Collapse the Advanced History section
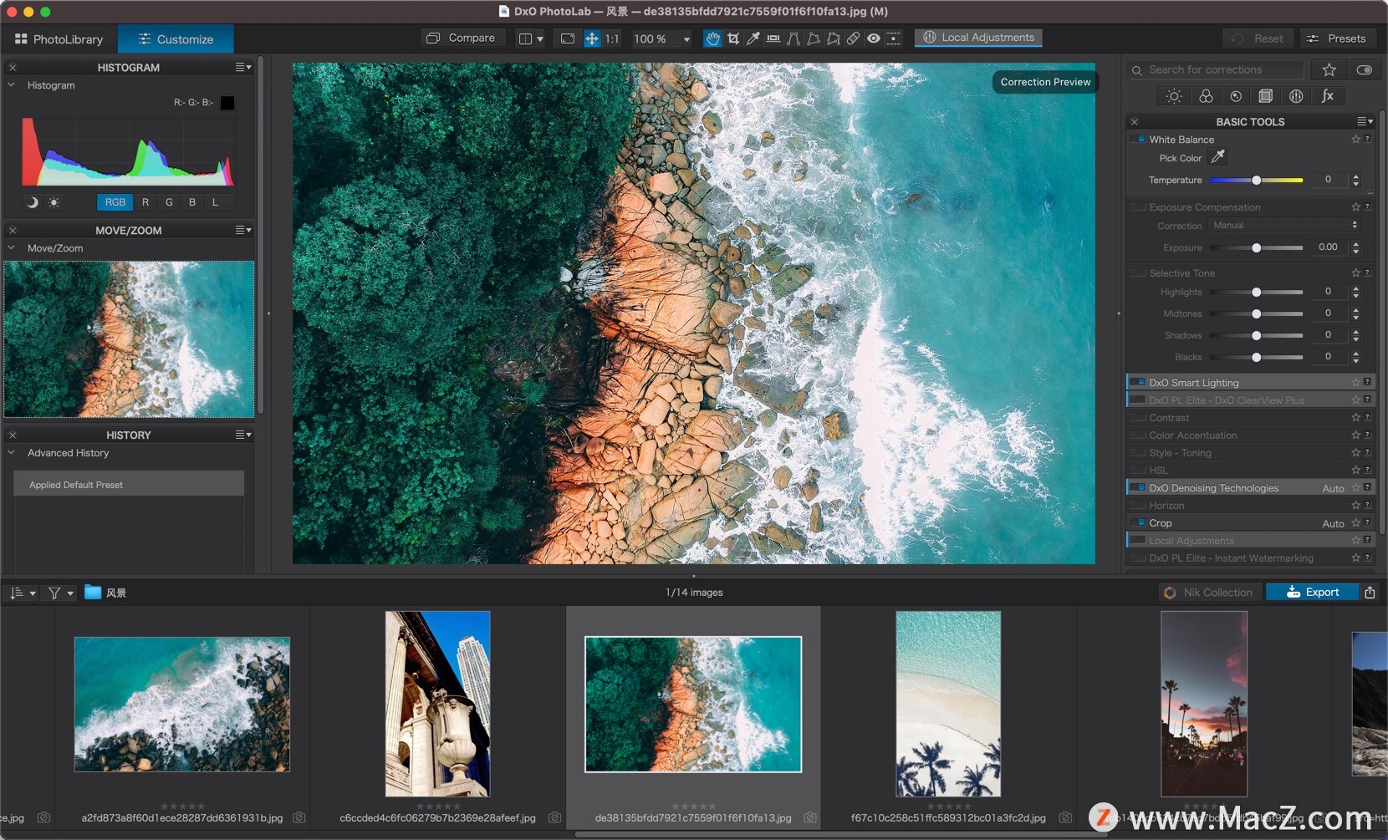This screenshot has width=1388, height=840. click(12, 452)
